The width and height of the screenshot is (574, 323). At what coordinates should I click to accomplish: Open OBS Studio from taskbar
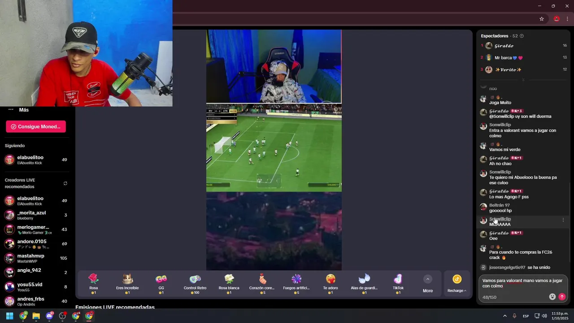[62, 316]
